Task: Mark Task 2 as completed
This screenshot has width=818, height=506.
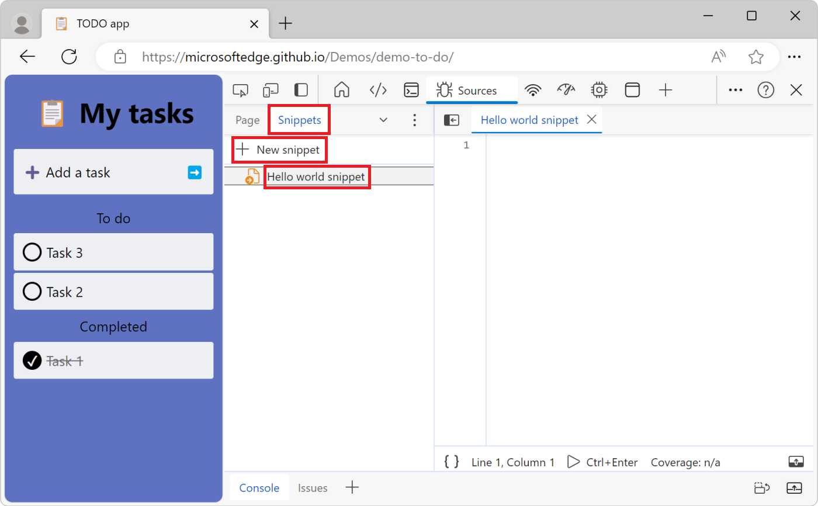Action: pyautogui.click(x=32, y=292)
